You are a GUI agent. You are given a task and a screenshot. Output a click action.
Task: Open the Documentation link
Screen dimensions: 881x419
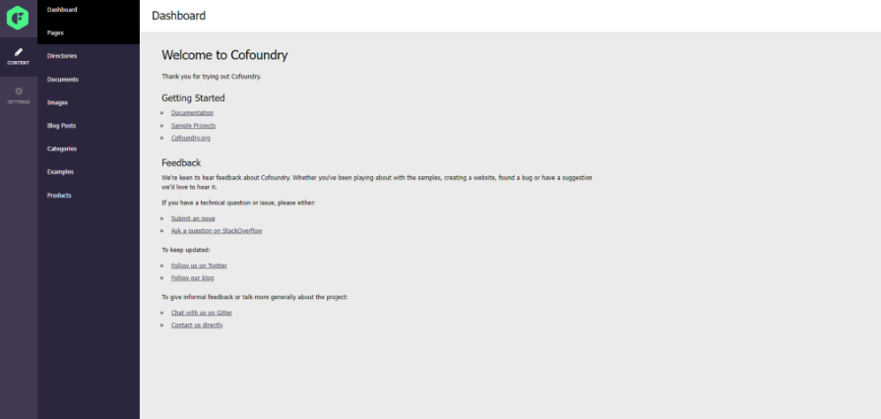point(192,113)
